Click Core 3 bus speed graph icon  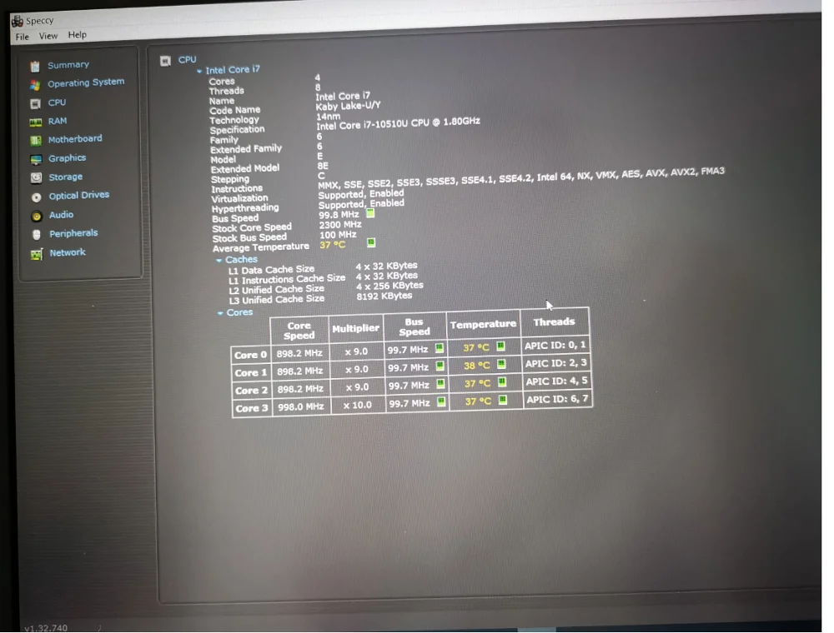click(x=441, y=402)
